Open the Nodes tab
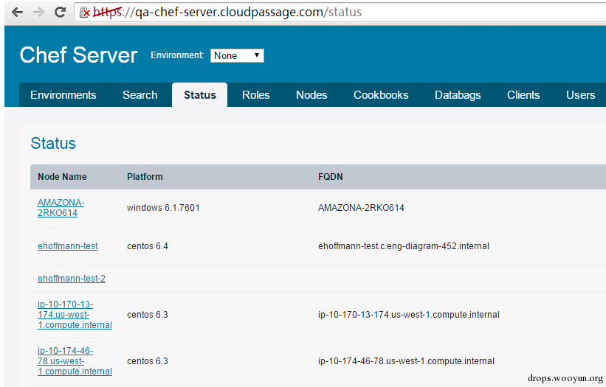 point(311,95)
